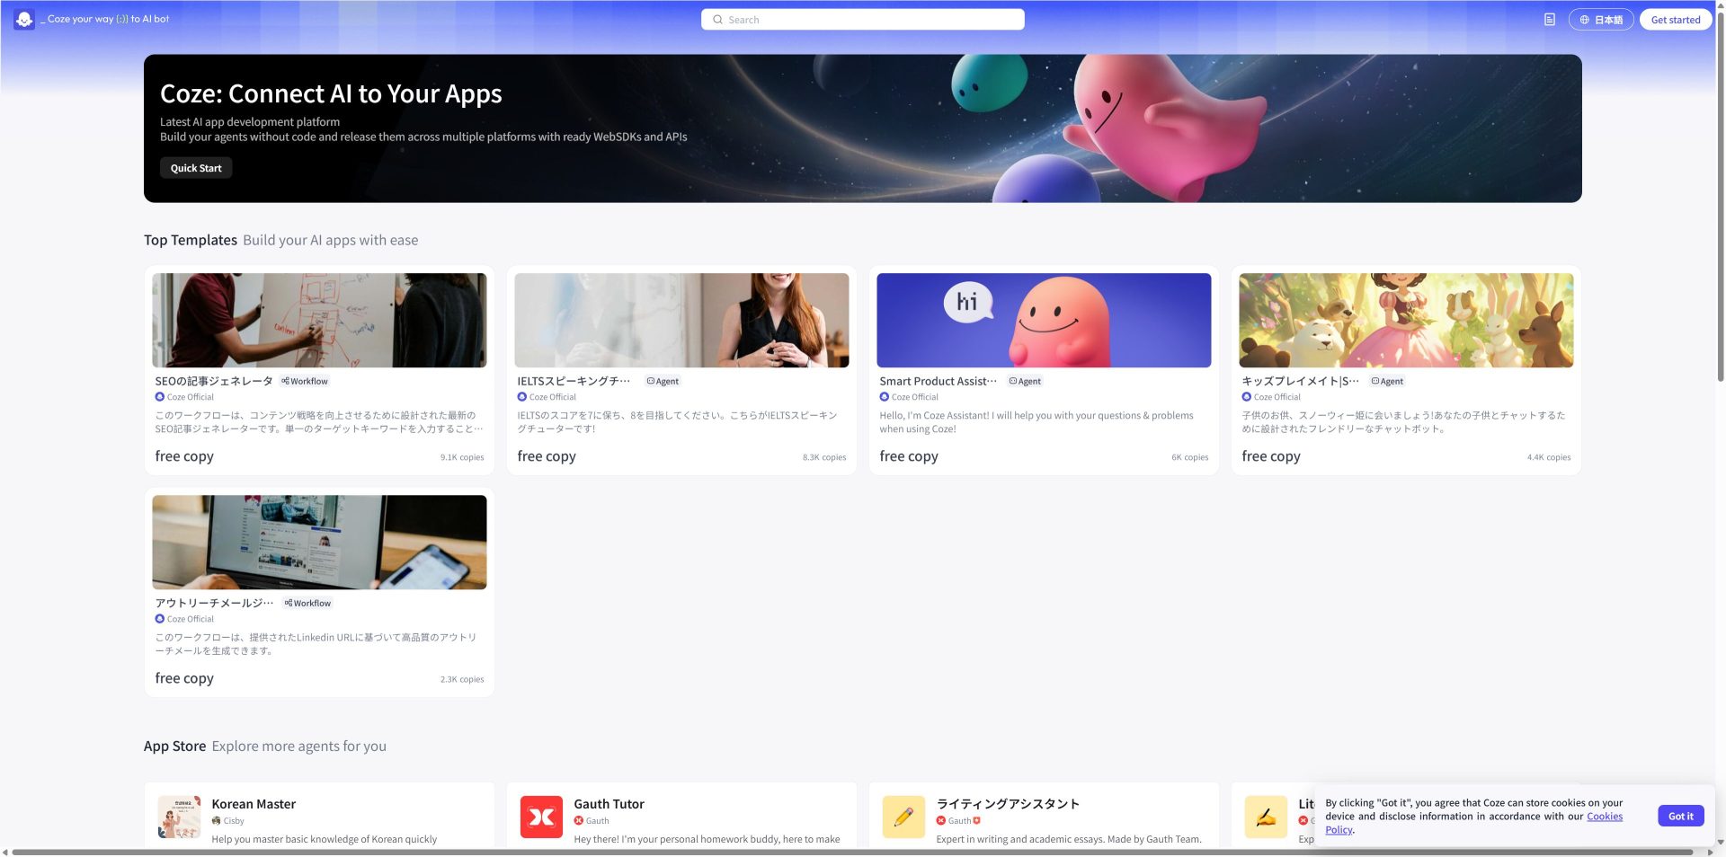Image resolution: width=1726 pixels, height=857 pixels.
Task: Click the Gauth author icon under ライティングアシスタント
Action: [941, 821]
